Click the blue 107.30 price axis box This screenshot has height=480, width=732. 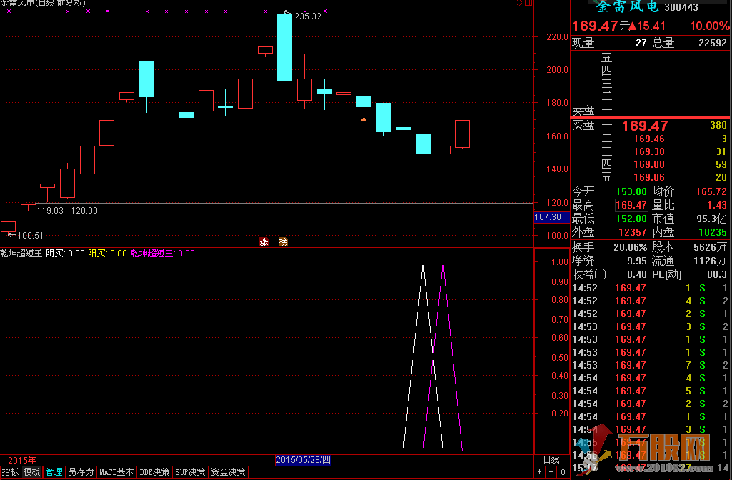coord(551,217)
